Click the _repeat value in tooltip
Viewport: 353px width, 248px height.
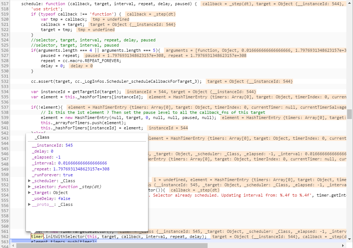pos(81,169)
